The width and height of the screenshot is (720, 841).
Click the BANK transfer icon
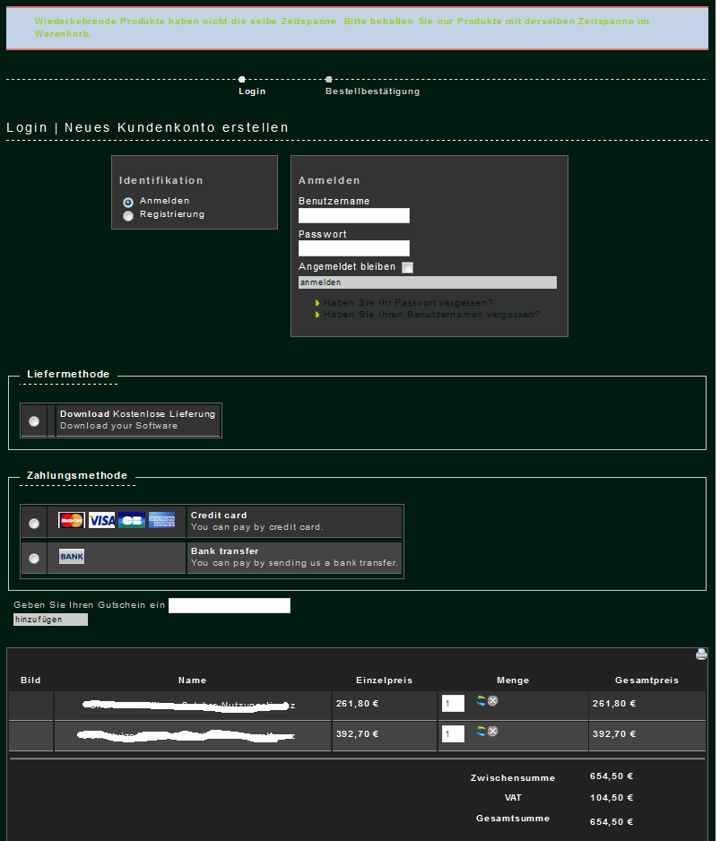[x=72, y=557]
